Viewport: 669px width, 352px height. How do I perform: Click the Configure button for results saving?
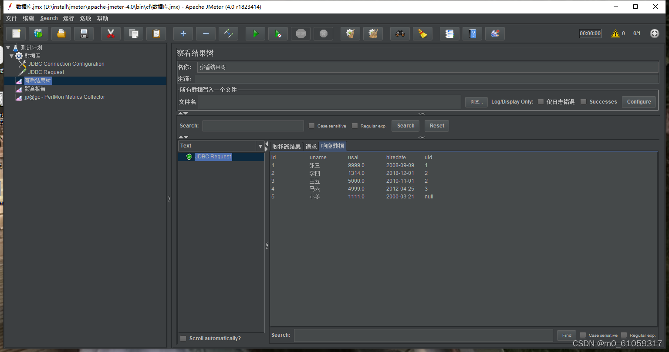point(639,101)
